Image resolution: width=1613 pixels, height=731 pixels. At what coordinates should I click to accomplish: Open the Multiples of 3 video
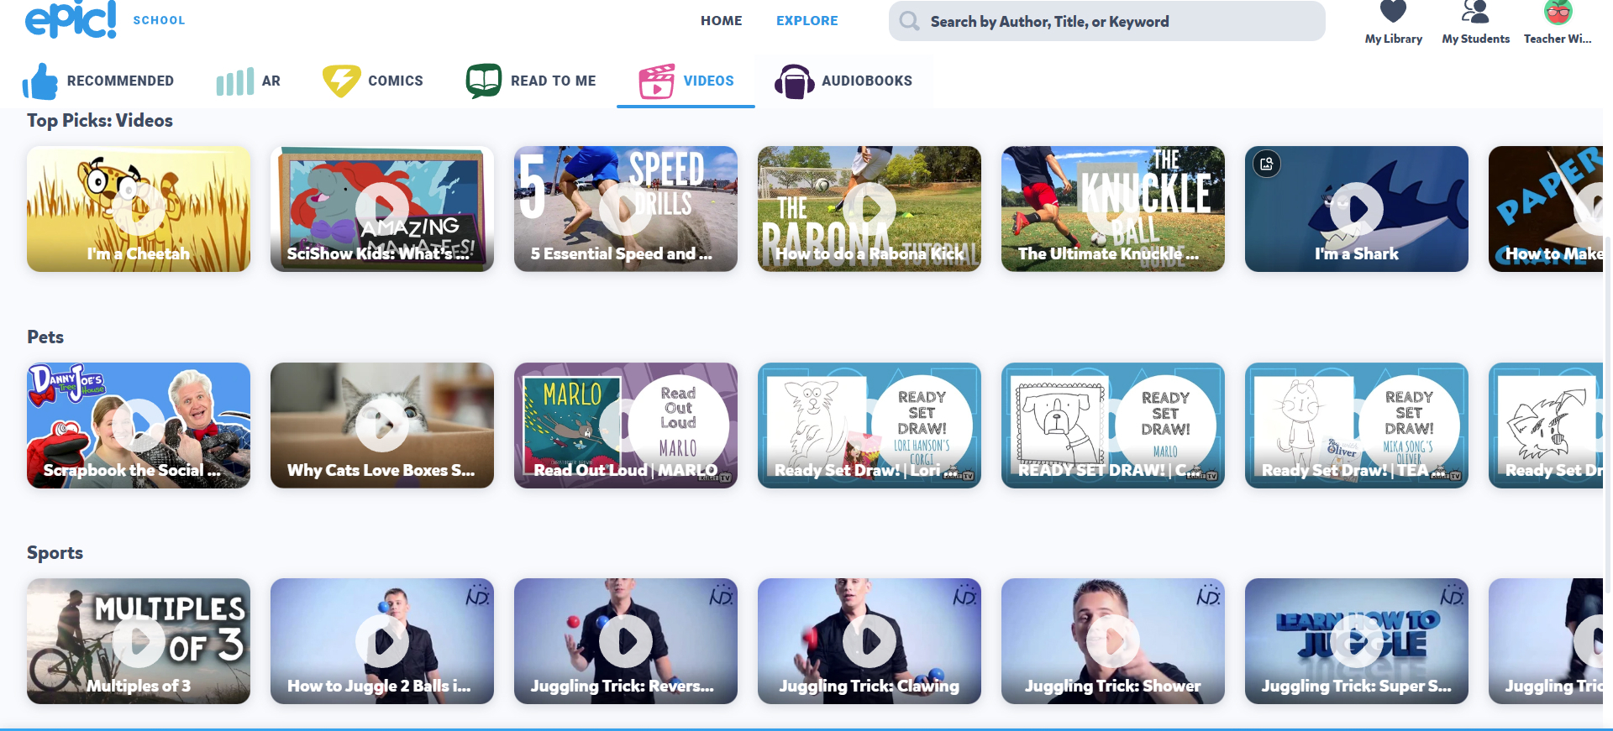point(139,640)
